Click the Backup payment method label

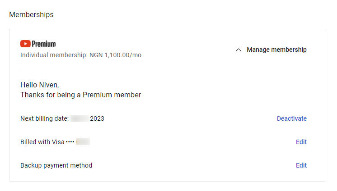tap(56, 165)
